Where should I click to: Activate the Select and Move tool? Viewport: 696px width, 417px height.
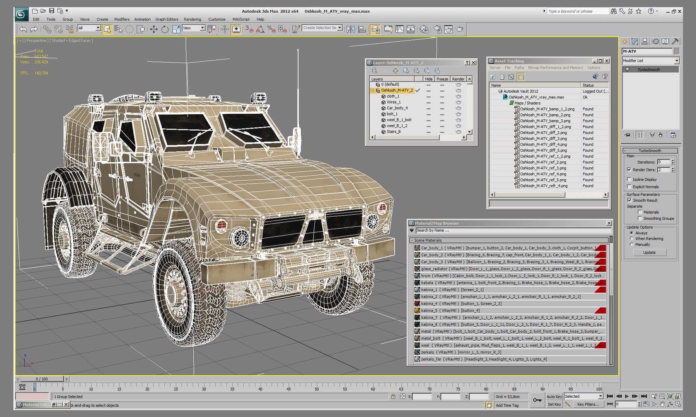(154, 29)
